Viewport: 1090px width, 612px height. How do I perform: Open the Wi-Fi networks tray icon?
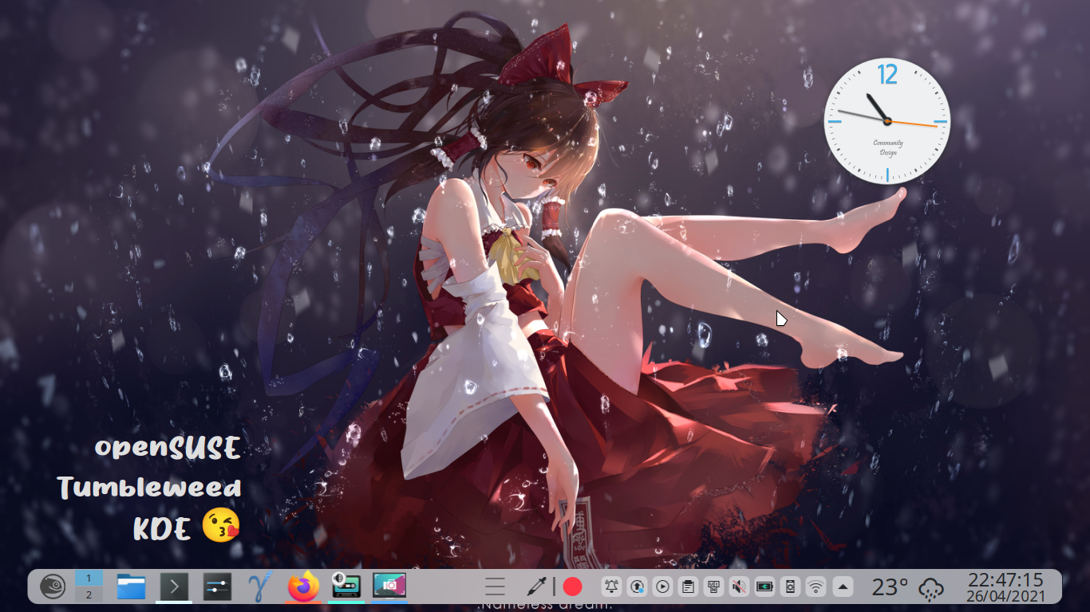[816, 587]
